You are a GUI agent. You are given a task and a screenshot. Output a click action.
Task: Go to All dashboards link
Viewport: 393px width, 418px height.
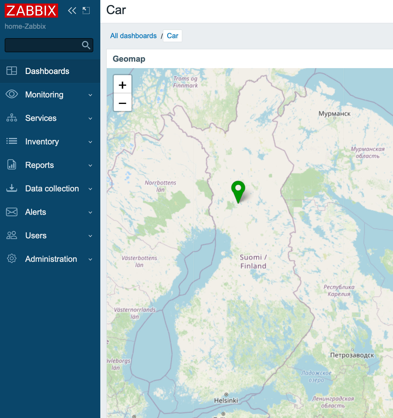(x=133, y=36)
